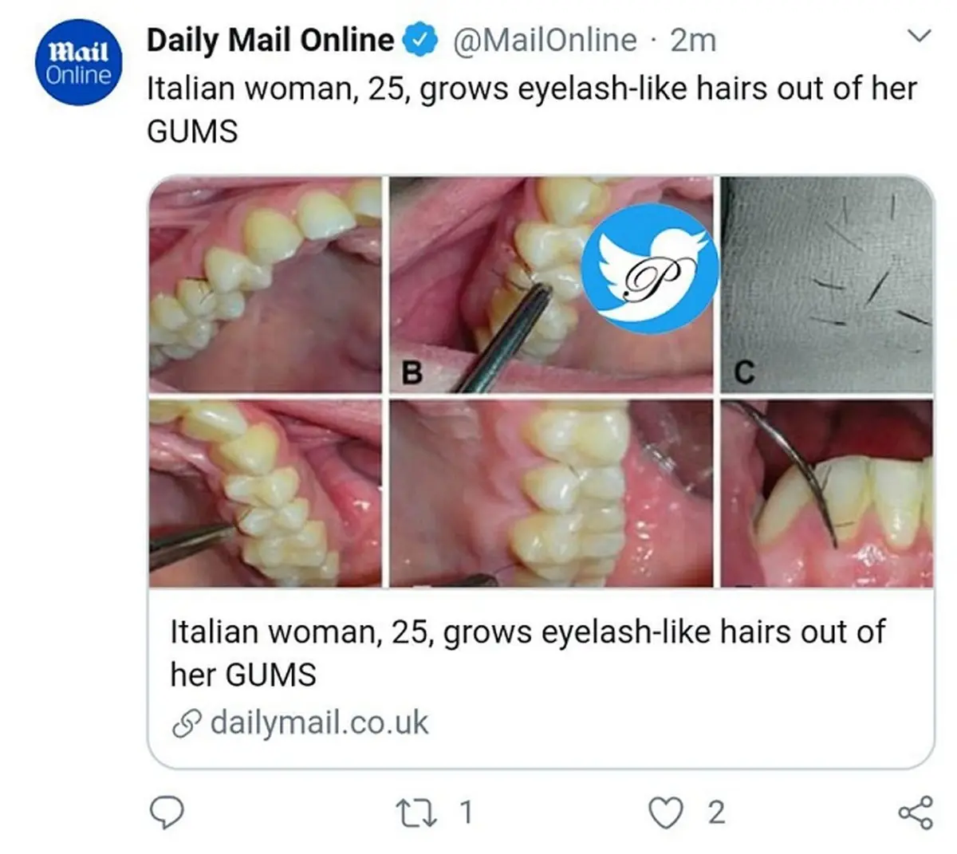This screenshot has width=957, height=854.
Task: Share the tweet via share icon
Action: click(915, 813)
